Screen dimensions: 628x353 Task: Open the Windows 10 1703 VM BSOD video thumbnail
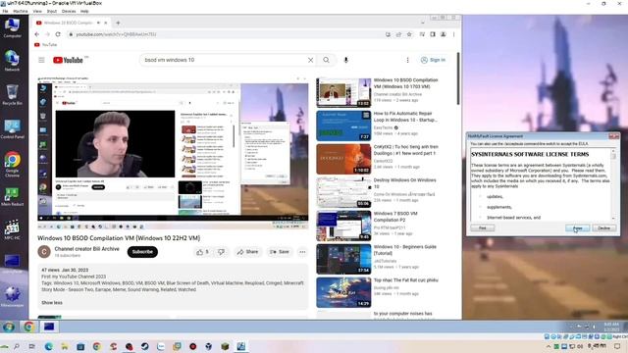pyautogui.click(x=343, y=92)
